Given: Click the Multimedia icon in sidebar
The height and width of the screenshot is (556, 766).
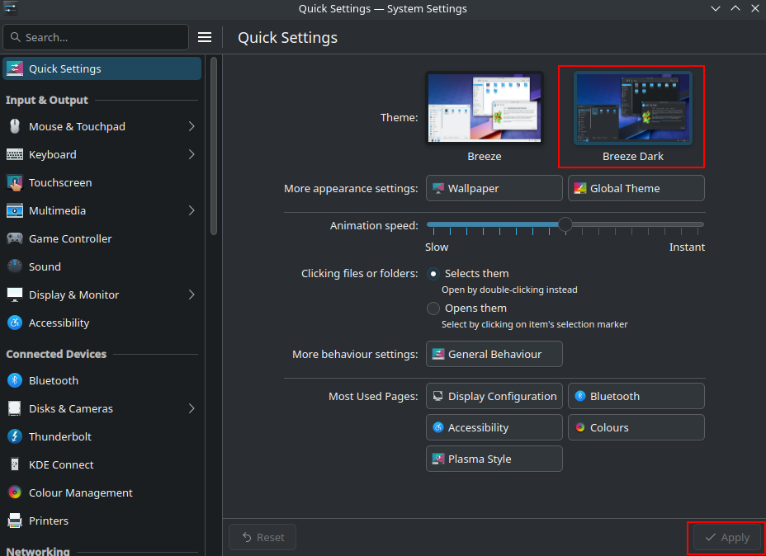Looking at the screenshot, I should click(x=15, y=211).
